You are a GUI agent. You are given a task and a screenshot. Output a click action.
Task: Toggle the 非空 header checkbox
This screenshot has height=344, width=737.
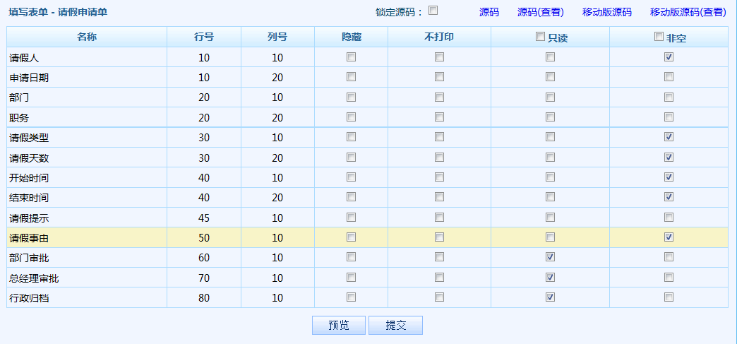[659, 37]
